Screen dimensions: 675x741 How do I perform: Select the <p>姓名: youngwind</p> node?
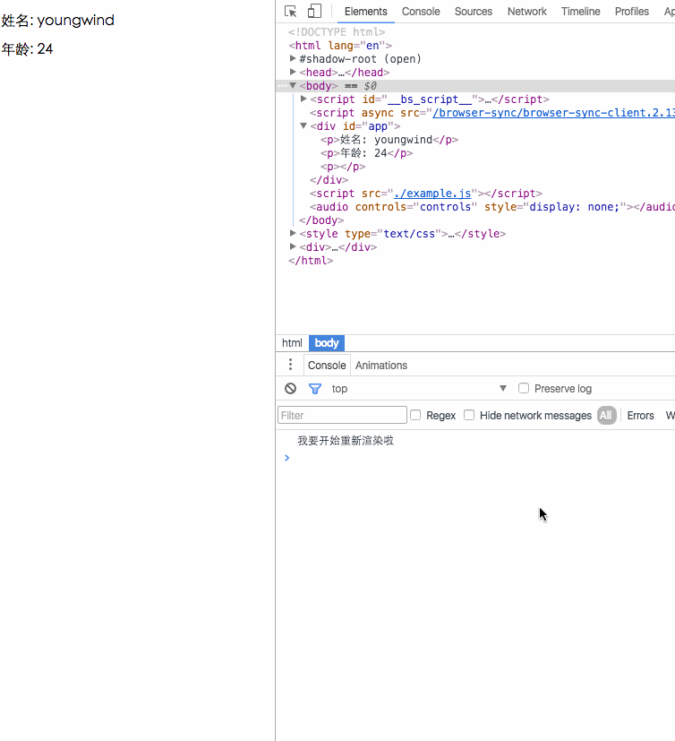[x=389, y=140]
